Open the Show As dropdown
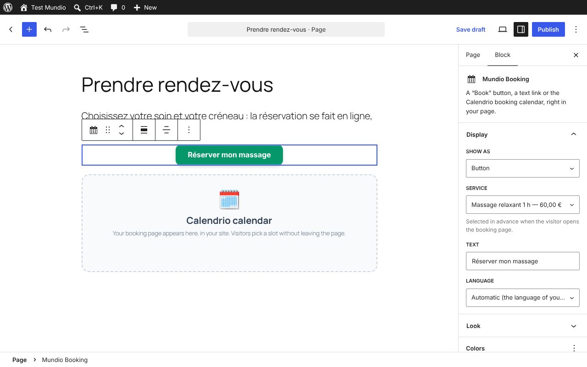 click(523, 168)
